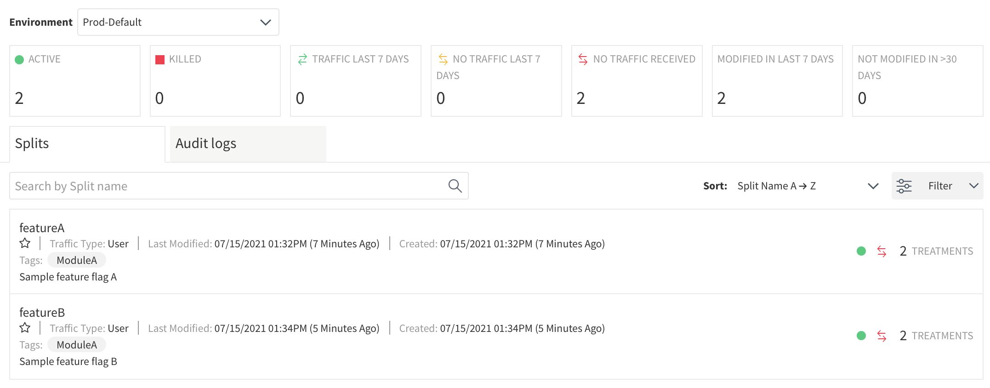Viewport: 990px width, 388px height.
Task: Click the filter sliders icon beside Filter
Action: [904, 186]
